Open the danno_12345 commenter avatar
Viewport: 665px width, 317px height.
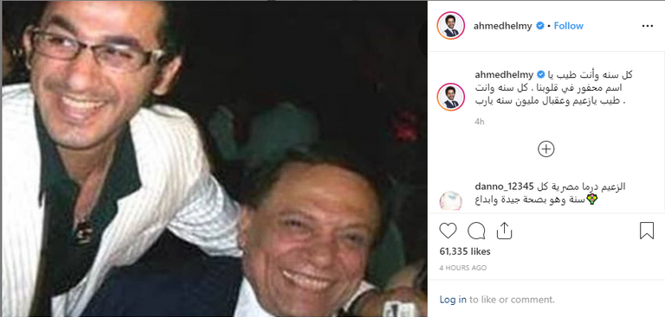tap(450, 200)
